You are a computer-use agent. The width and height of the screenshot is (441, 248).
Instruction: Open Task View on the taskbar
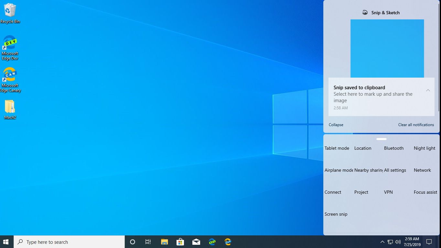point(148,242)
